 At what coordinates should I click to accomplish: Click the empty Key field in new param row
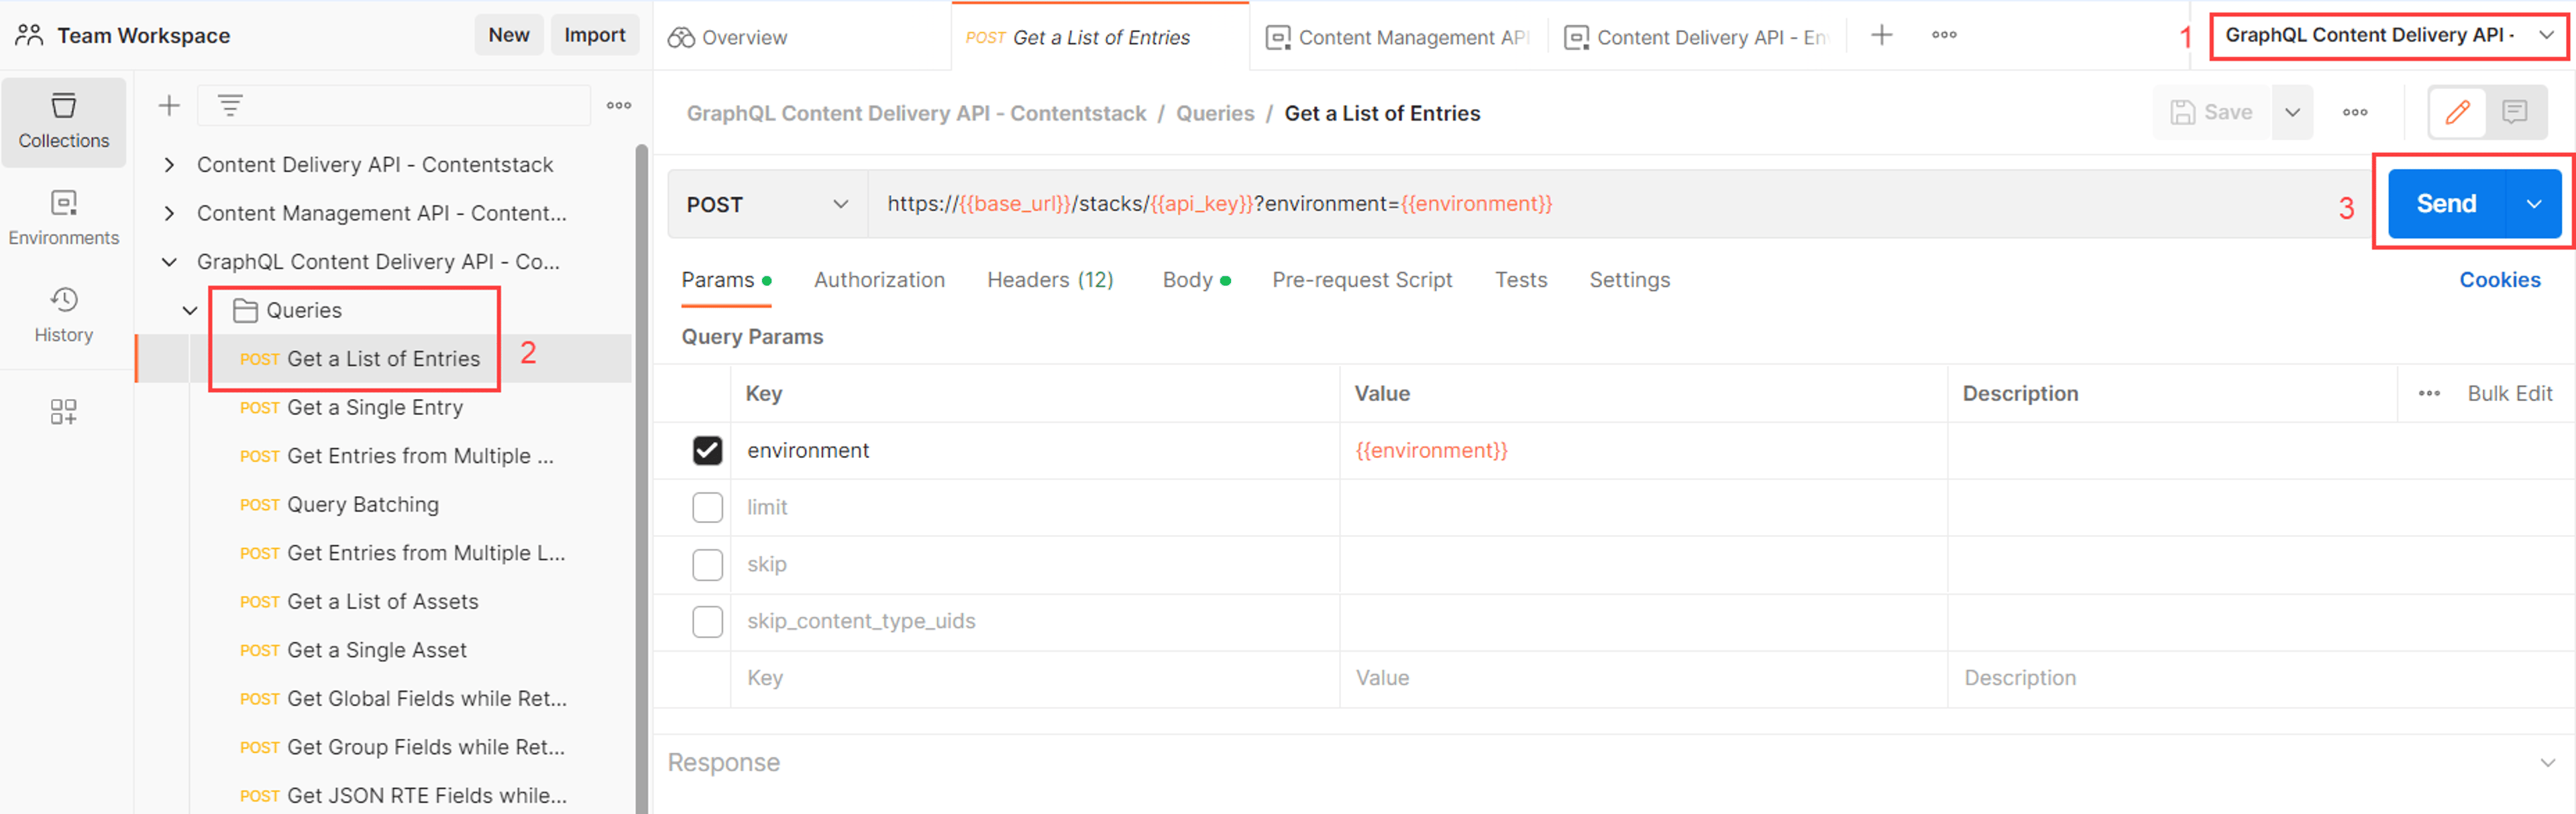[1034, 678]
